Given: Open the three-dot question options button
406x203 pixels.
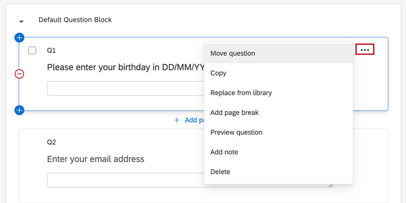Looking at the screenshot, I should coord(365,49).
